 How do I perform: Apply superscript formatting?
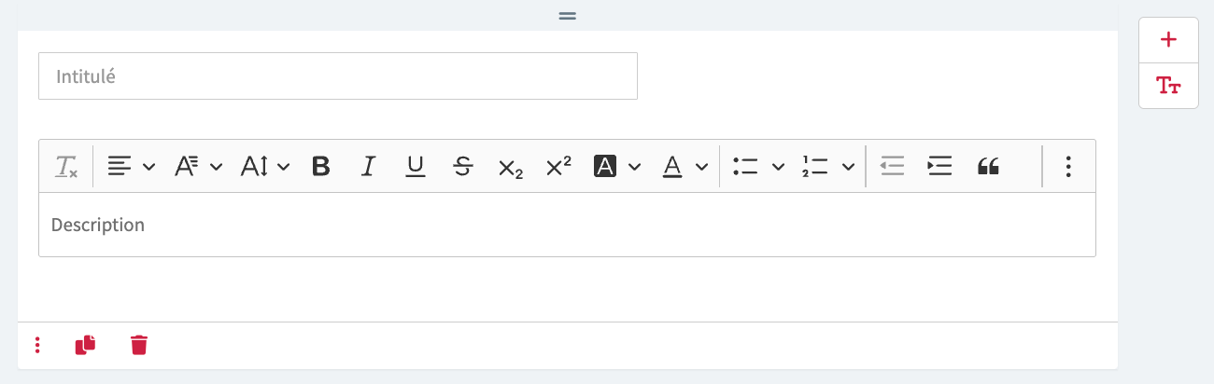tap(558, 167)
